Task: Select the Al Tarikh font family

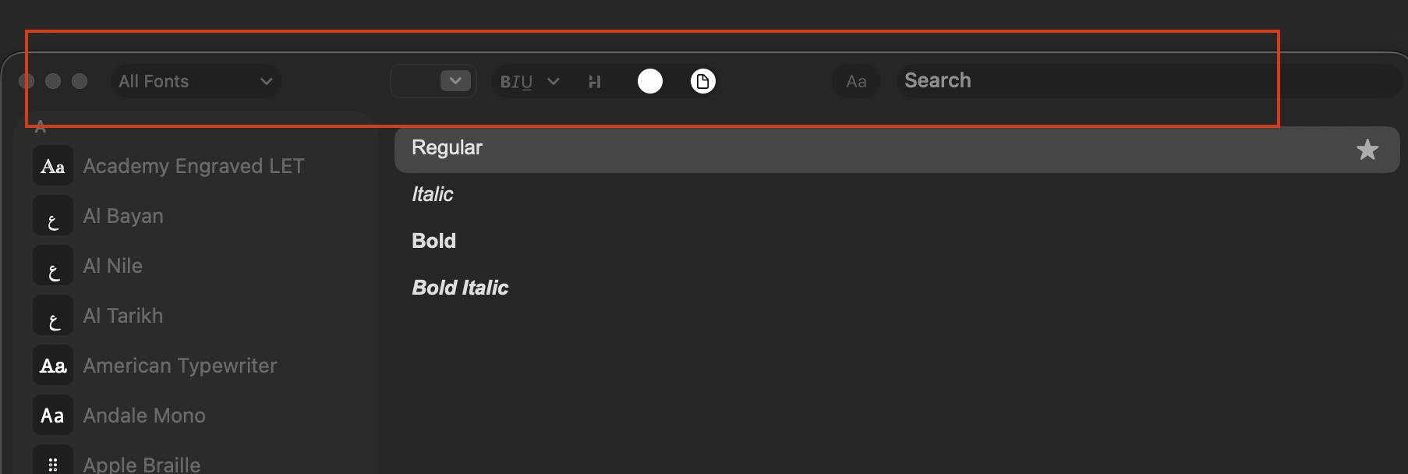Action: tap(123, 316)
